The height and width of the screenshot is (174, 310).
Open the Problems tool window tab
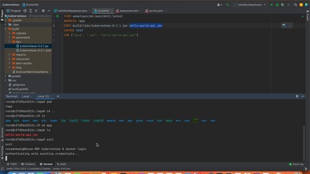pos(28,164)
